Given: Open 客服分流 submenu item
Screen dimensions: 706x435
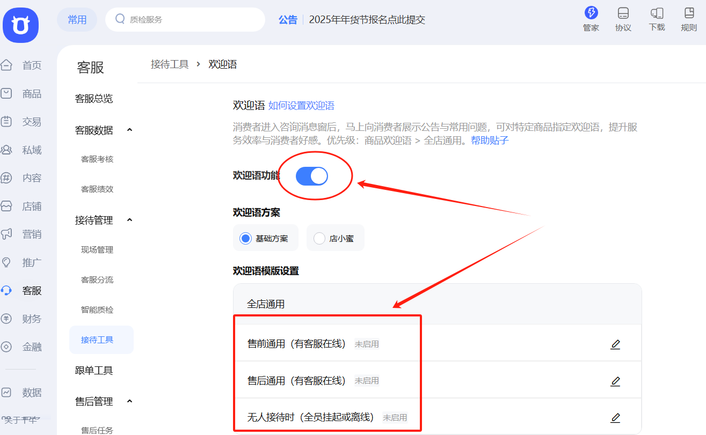Looking at the screenshot, I should pos(97,280).
